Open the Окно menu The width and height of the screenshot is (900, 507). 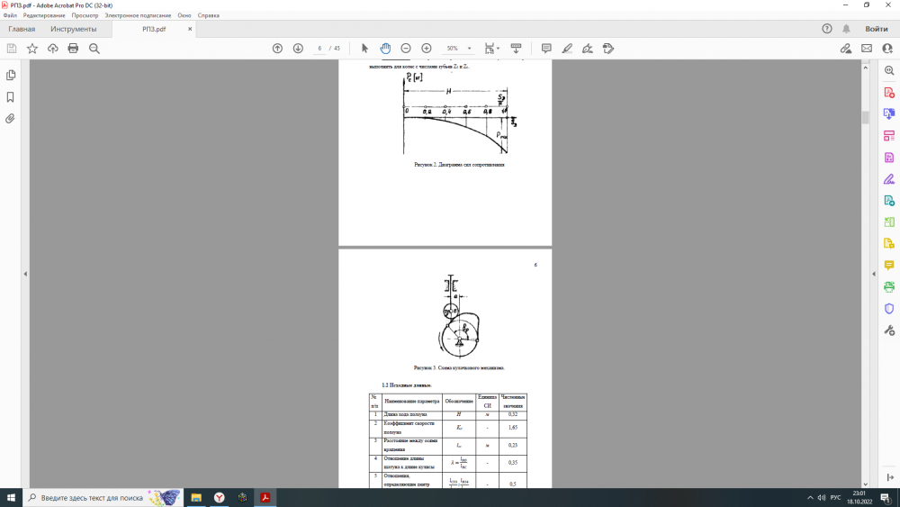click(184, 15)
